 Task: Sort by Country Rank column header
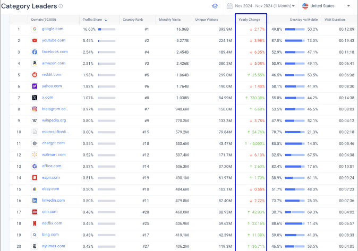click(x=133, y=20)
